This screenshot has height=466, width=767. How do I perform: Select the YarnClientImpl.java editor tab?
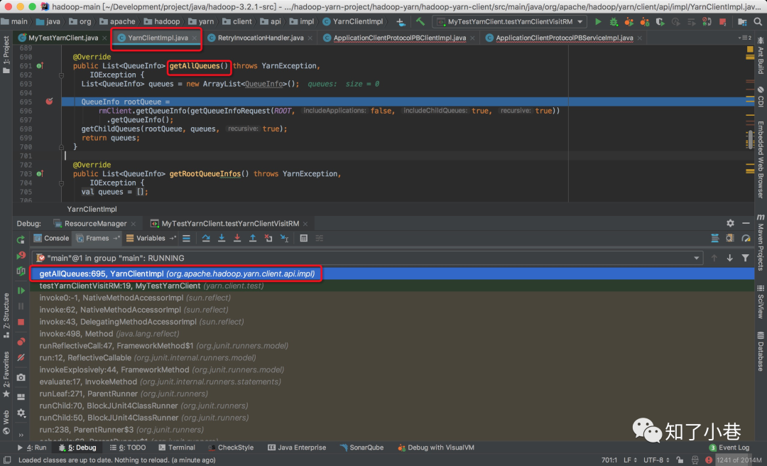158,38
